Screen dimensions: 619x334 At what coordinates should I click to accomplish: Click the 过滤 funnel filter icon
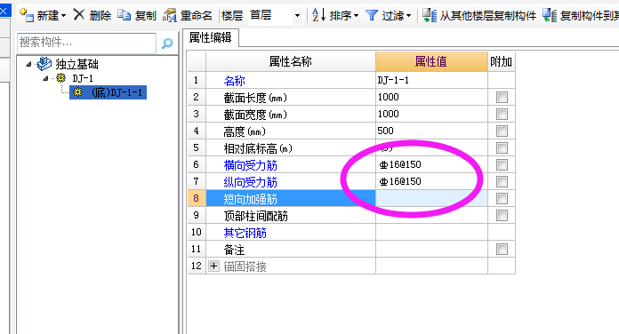pyautogui.click(x=372, y=15)
